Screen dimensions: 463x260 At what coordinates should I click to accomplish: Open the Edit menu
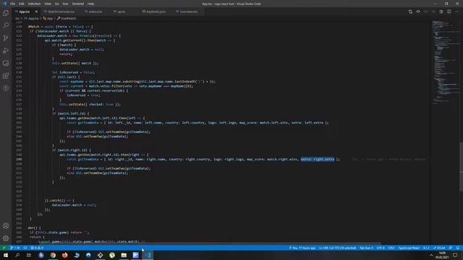(x=22, y=4)
